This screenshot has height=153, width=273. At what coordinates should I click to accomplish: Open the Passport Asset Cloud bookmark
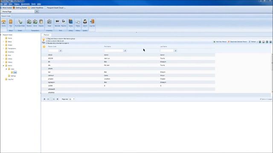55,8
